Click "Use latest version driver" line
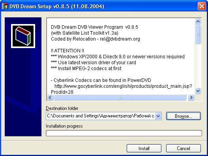 [94, 63]
